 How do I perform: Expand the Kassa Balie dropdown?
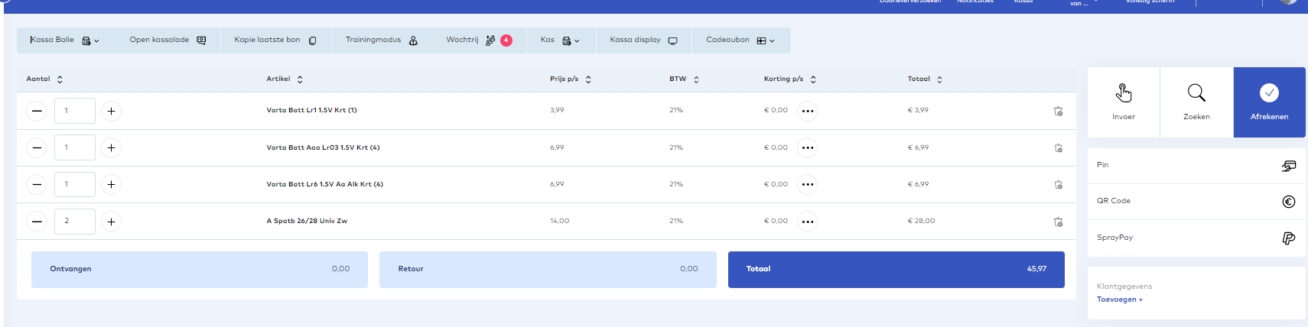coord(65,40)
